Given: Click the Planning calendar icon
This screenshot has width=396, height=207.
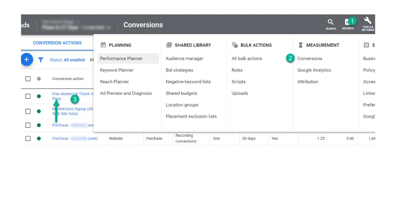Looking at the screenshot, I should point(103,45).
